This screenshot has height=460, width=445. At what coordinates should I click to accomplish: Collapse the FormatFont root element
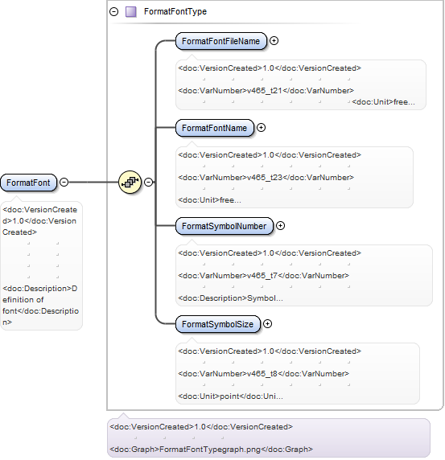pos(64,183)
